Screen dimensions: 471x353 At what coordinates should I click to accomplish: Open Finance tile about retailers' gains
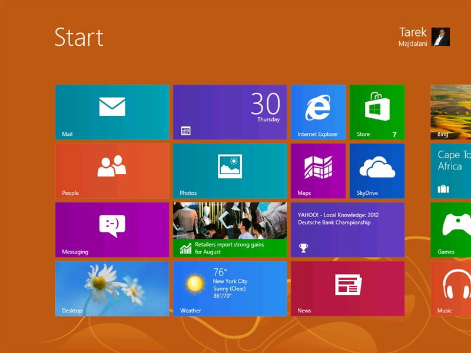pyautogui.click(x=230, y=229)
